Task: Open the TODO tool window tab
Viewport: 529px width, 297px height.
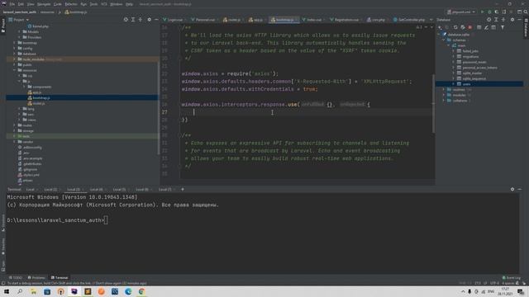Action: (16, 278)
